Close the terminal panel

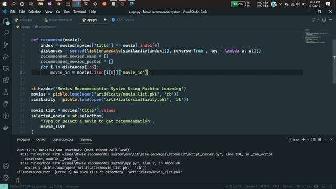pos(331,140)
